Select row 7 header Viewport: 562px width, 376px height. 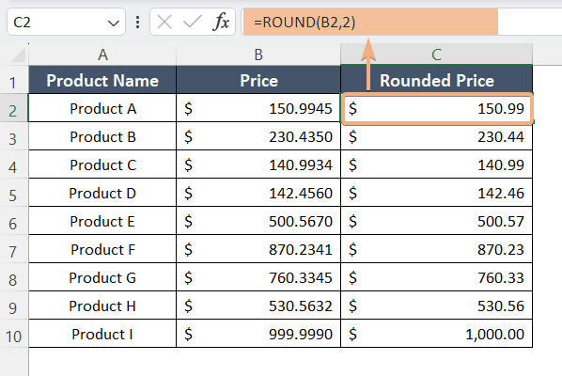[13, 249]
